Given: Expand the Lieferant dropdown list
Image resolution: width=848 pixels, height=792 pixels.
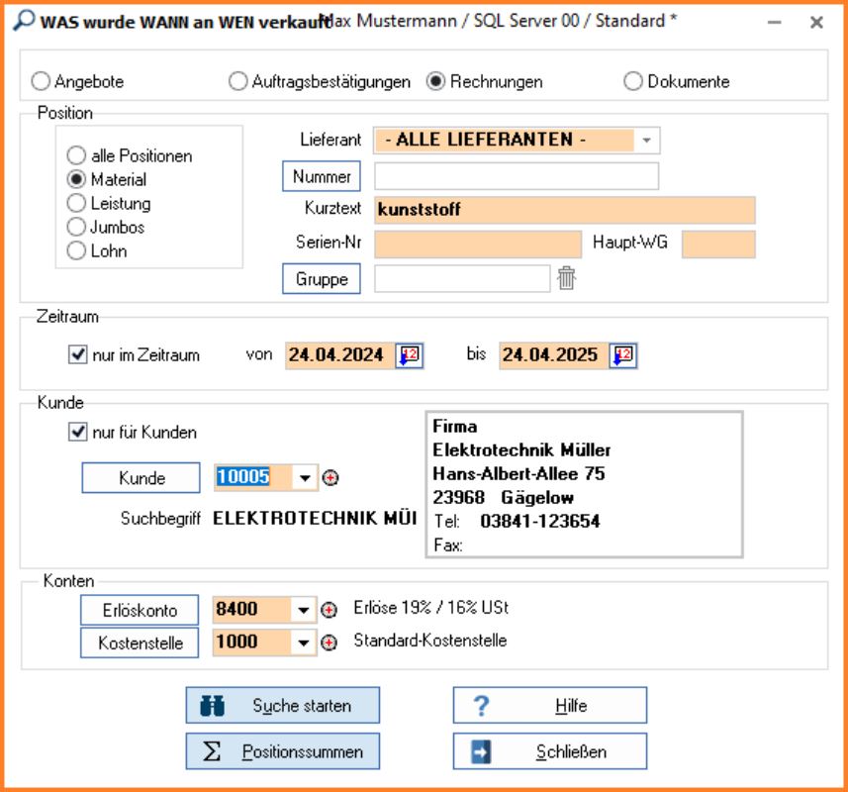Looking at the screenshot, I should coord(646,141).
